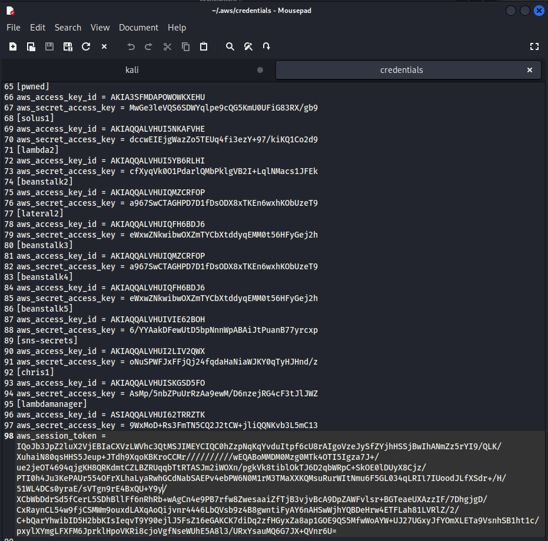Click the Save As toolbar icon
Screen dimensions: 548x541
coord(68,46)
